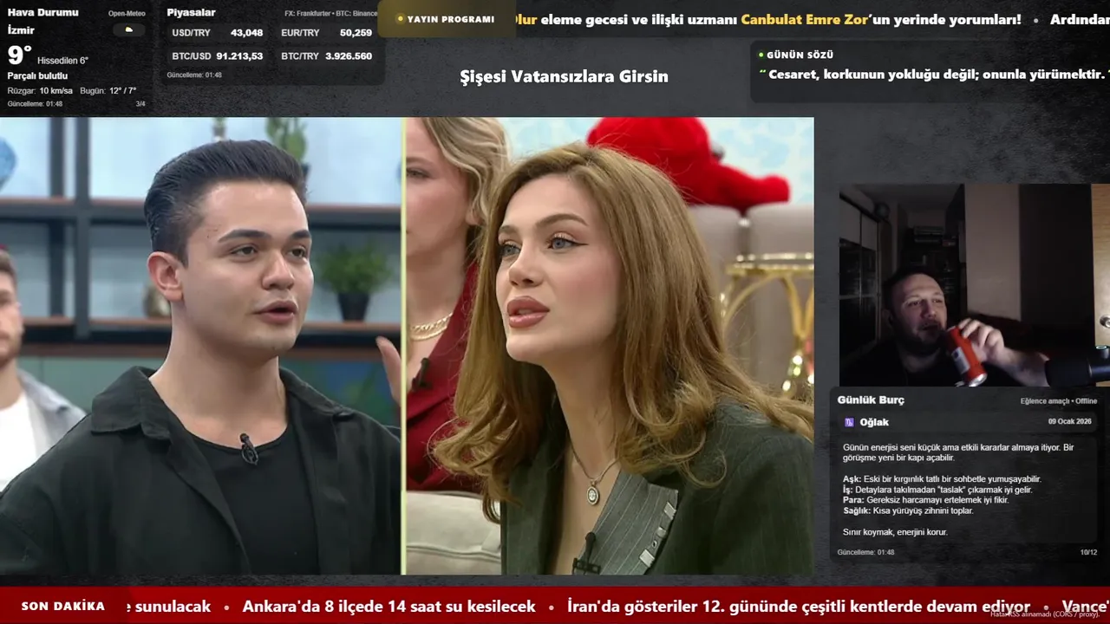Screen dimensions: 1110x624
Task: Click the left video of man in black shirt
Action: click(200, 346)
